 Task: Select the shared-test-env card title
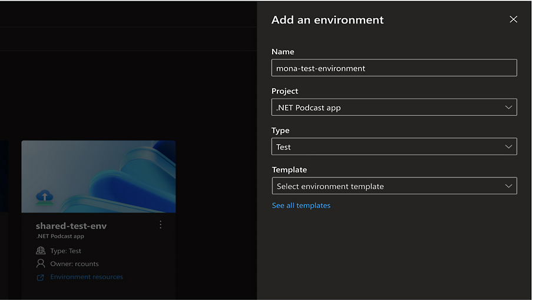point(71,226)
